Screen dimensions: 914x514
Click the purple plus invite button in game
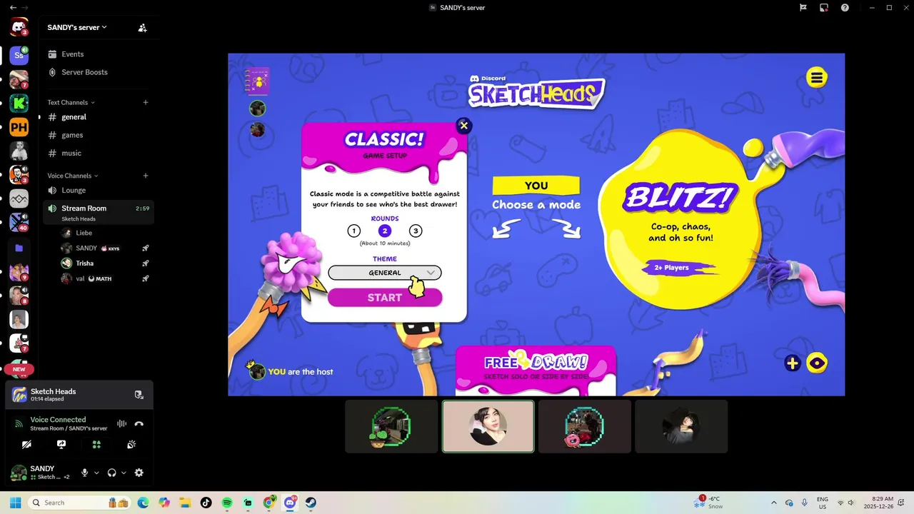pyautogui.click(x=792, y=363)
